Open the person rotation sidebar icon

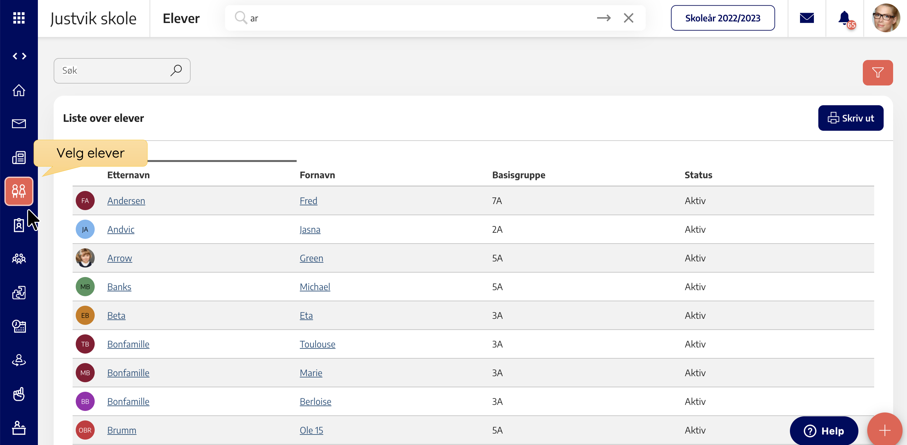click(x=19, y=360)
